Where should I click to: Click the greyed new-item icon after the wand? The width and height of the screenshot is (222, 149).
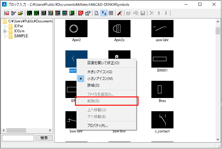tap(129, 13)
